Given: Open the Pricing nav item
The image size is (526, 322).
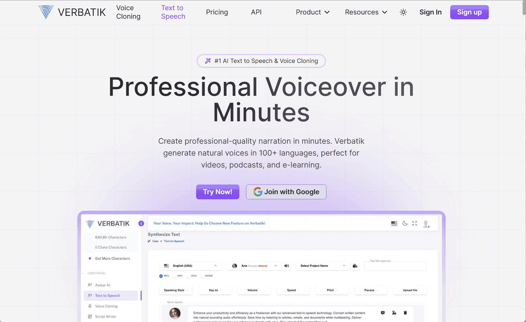Looking at the screenshot, I should 217,12.
